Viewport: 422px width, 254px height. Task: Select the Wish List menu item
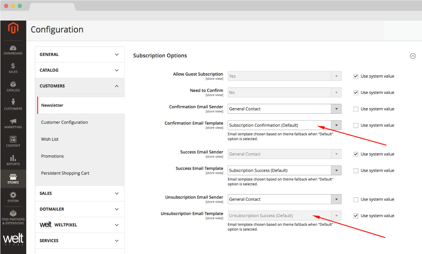pos(50,139)
